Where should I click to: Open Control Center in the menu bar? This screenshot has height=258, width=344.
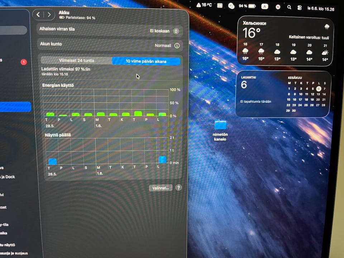299,8
